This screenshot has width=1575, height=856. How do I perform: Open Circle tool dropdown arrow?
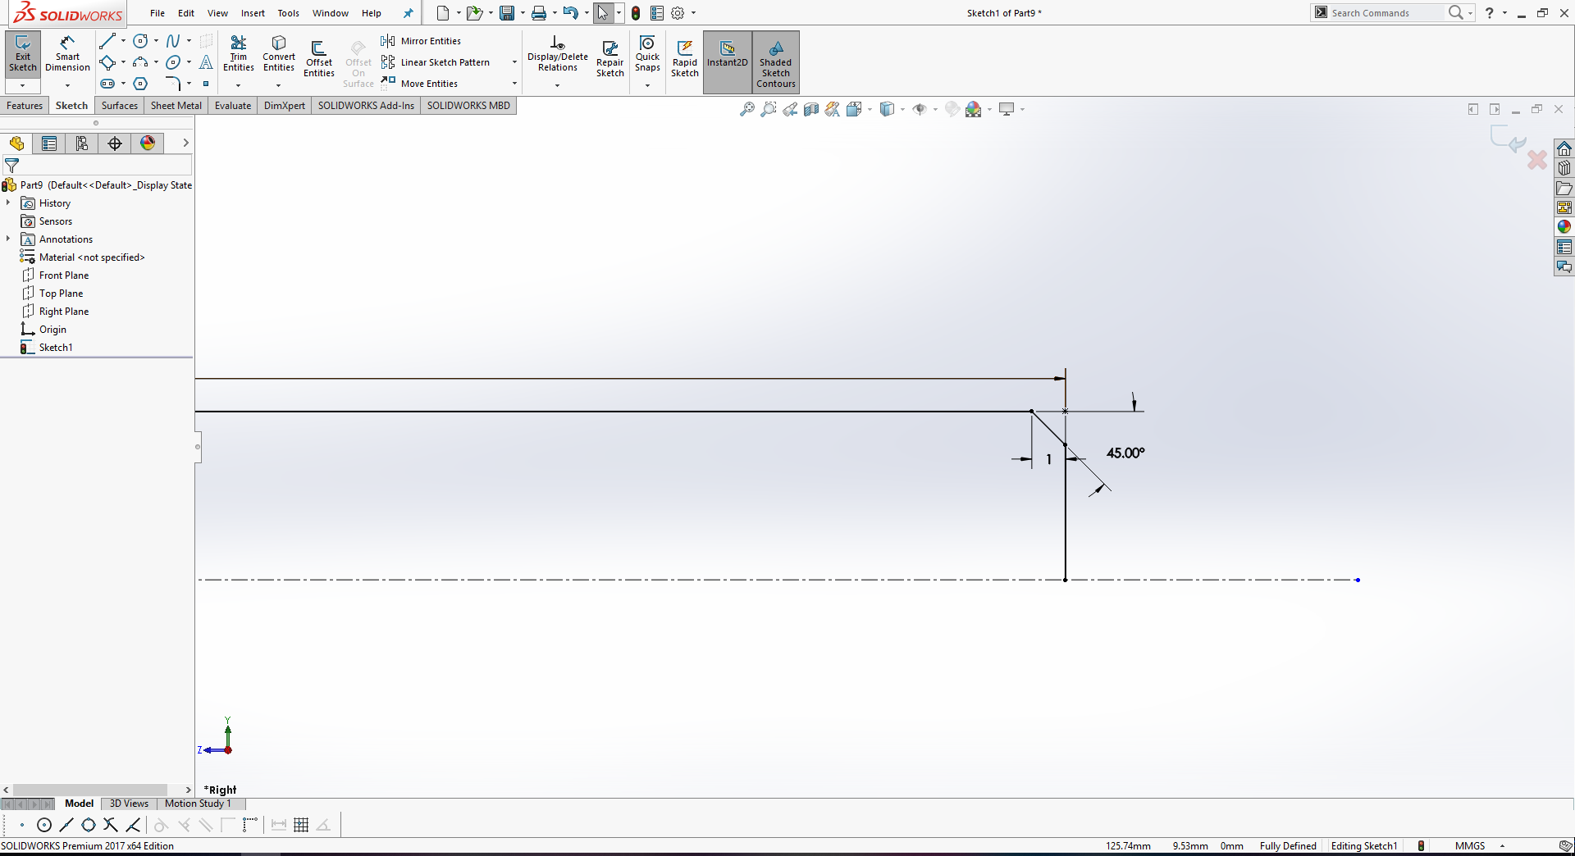point(156,41)
